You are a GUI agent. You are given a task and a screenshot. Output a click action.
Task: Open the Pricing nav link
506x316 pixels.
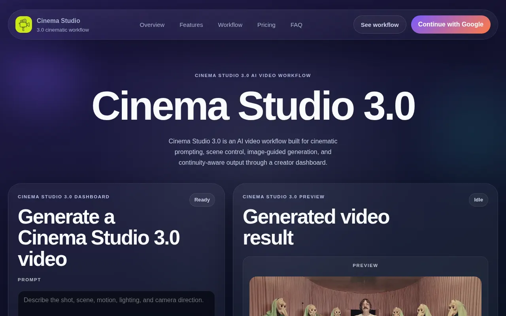266,24
